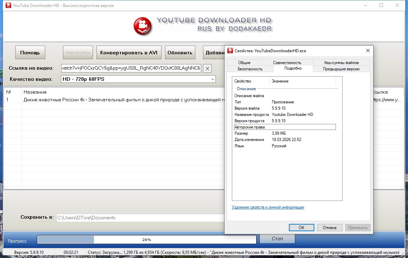Click the Сохранить в path field

pyautogui.click(x=141, y=218)
